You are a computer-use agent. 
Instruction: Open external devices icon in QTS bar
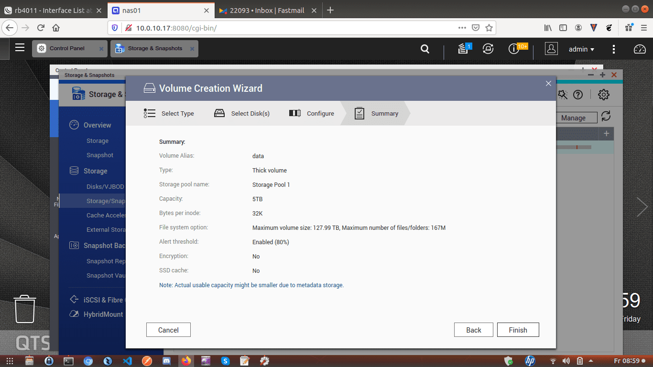[488, 48]
